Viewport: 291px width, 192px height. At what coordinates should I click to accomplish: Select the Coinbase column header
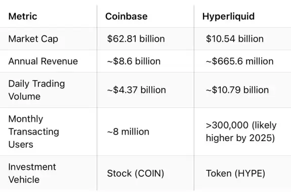127,16
